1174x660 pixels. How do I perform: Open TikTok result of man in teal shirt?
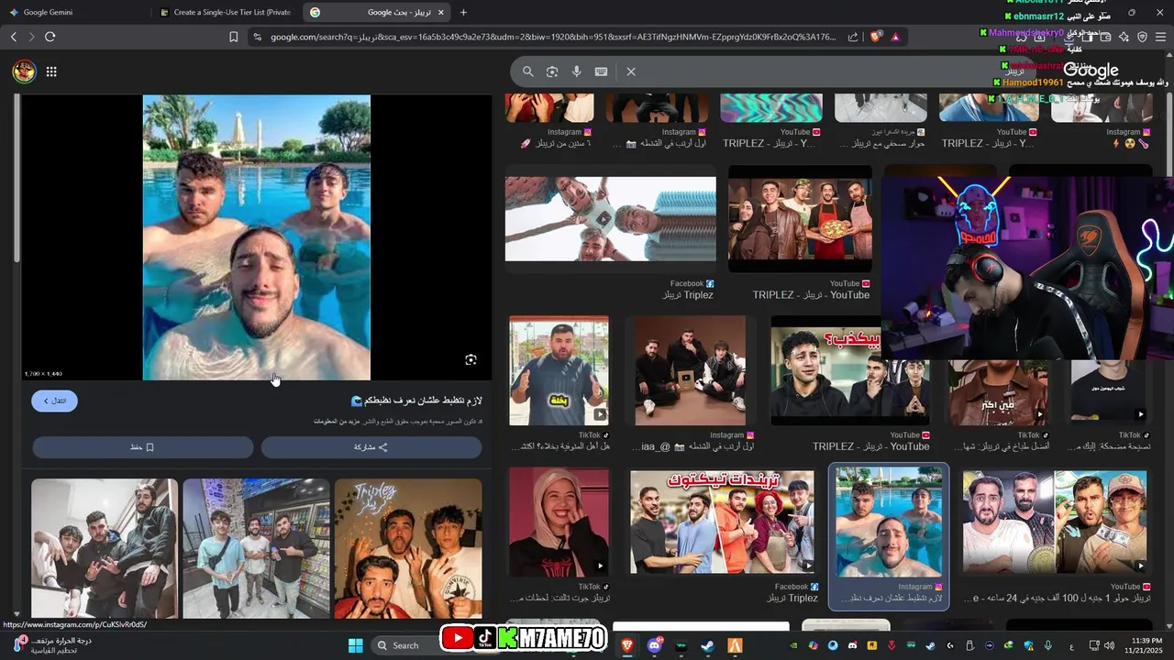click(559, 371)
